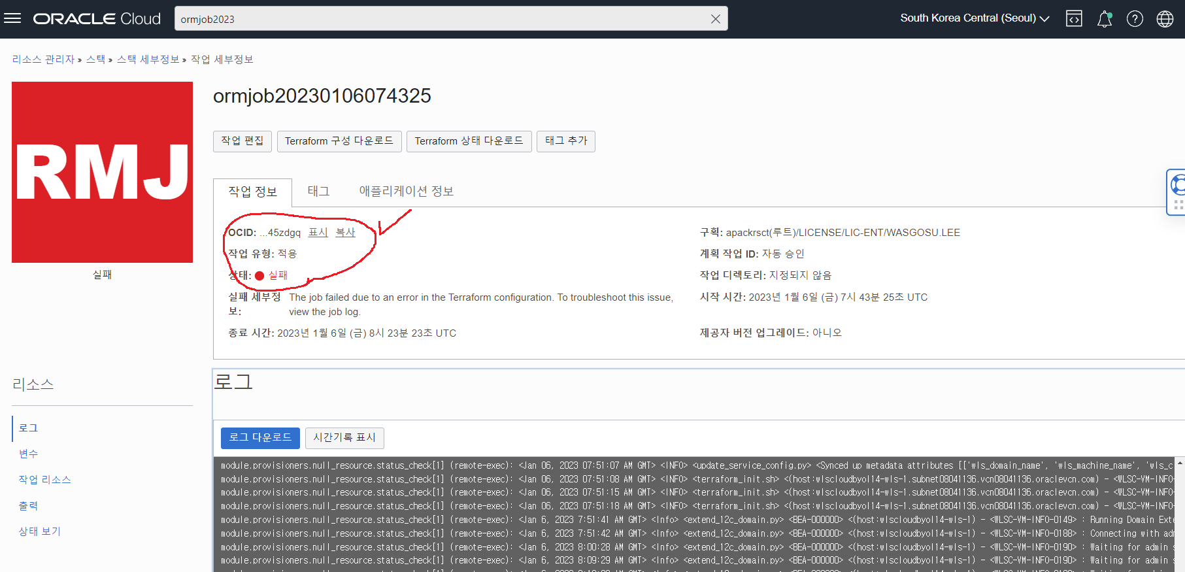Open the support lifebuoy widget
The height and width of the screenshot is (572, 1185).
click(x=1177, y=192)
